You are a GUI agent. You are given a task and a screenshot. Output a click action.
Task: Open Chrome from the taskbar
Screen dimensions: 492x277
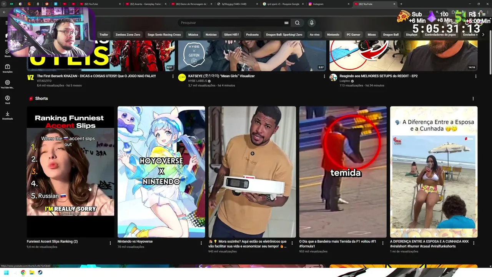23,272
